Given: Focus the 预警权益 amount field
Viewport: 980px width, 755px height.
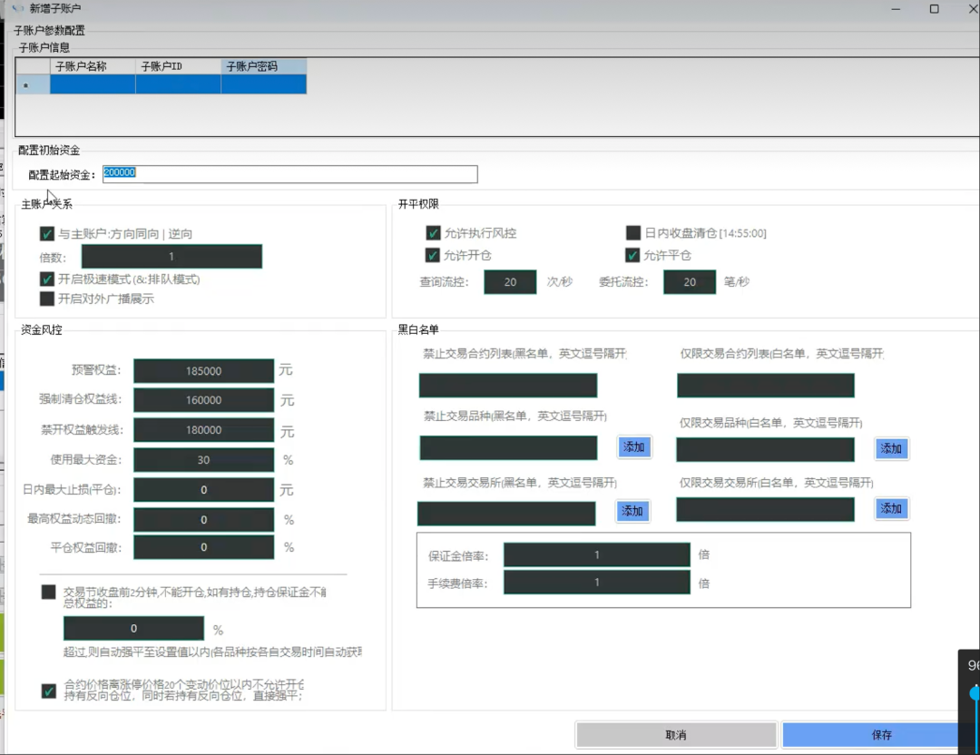Looking at the screenshot, I should 203,371.
